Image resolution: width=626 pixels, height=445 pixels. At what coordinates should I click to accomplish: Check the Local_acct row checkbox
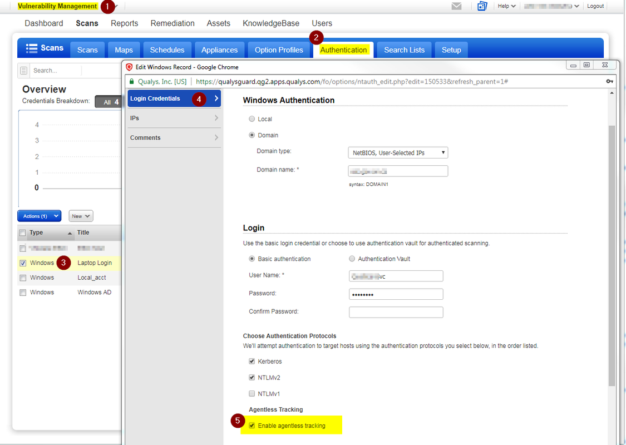[x=23, y=278]
